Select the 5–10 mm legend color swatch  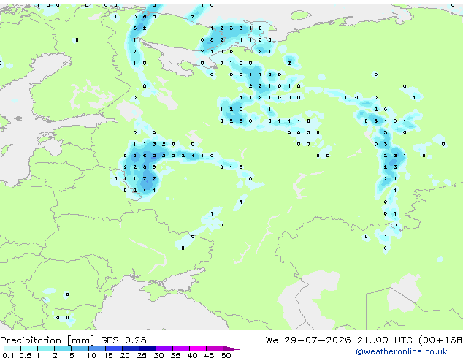[80, 349]
